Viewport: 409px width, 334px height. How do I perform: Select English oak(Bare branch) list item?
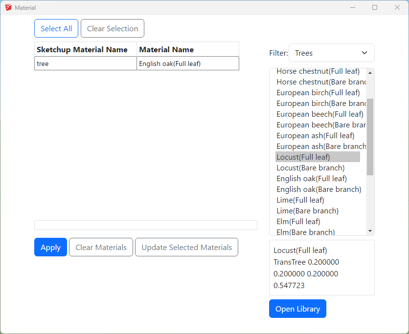[x=318, y=189]
